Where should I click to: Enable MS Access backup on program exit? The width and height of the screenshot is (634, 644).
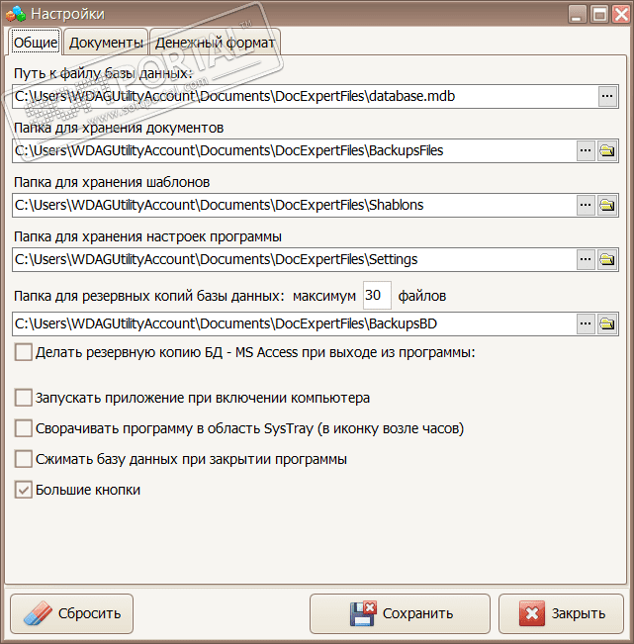coord(24,351)
